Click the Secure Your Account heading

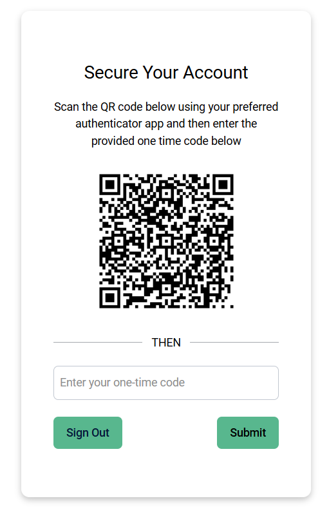tap(166, 73)
